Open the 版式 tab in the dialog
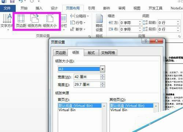The width and height of the screenshot is (183, 132). [x=91, y=53]
